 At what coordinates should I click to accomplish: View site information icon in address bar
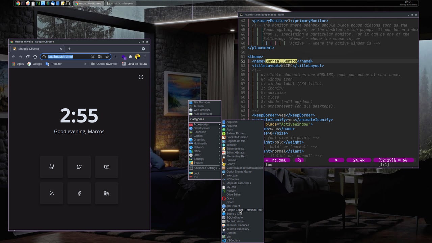pyautogui.click(x=44, y=57)
